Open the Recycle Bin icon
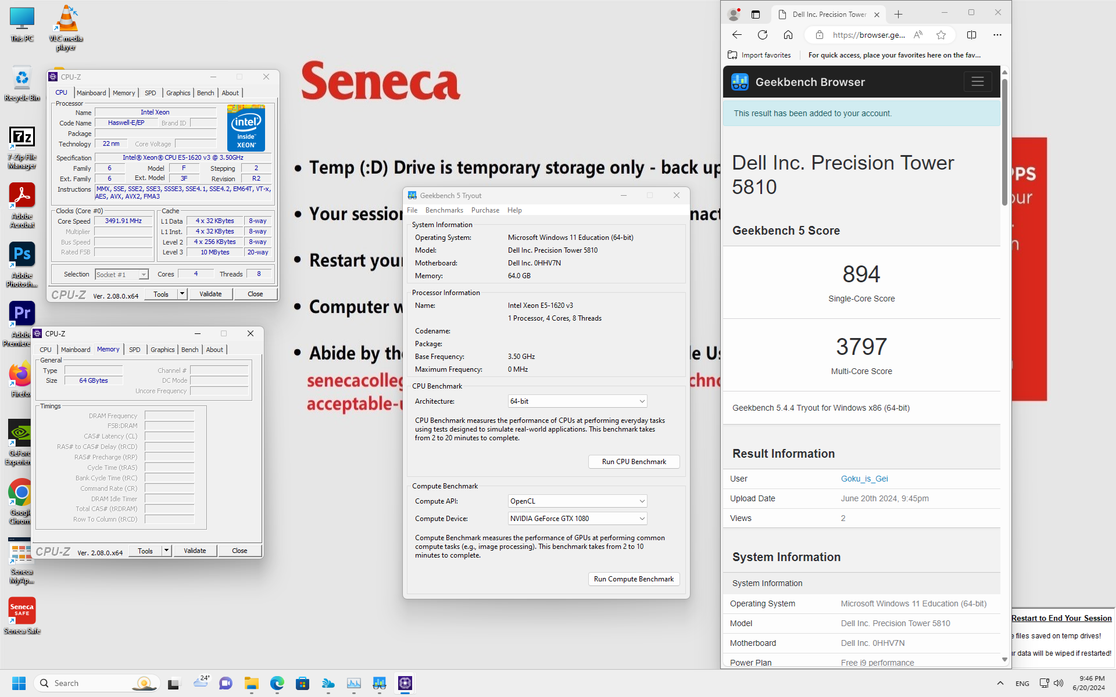This screenshot has height=697, width=1116. (x=22, y=84)
